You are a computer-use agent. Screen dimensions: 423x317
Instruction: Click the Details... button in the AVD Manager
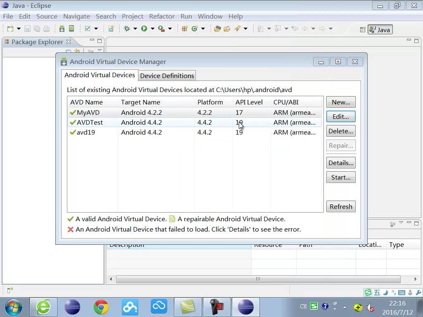pos(341,163)
